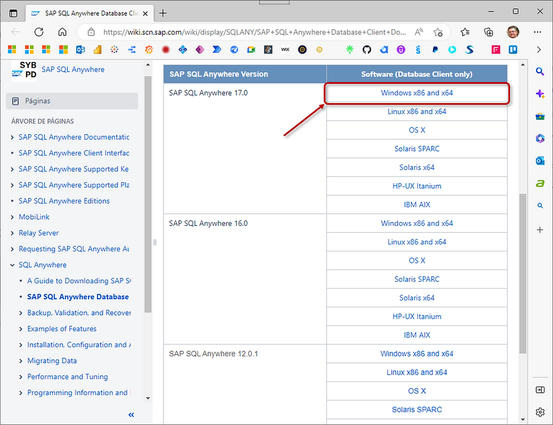Show more favorites bar items chevron

point(538,50)
